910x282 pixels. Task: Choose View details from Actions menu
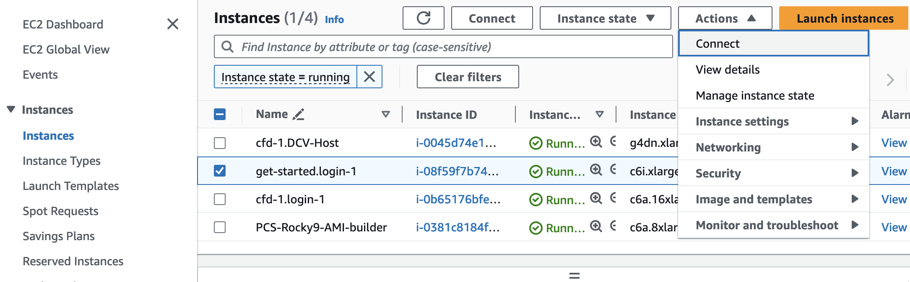pos(728,69)
